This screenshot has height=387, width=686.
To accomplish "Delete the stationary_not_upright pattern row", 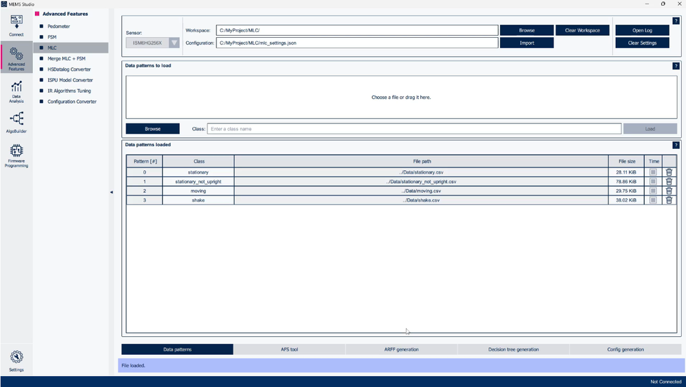I will [669, 181].
